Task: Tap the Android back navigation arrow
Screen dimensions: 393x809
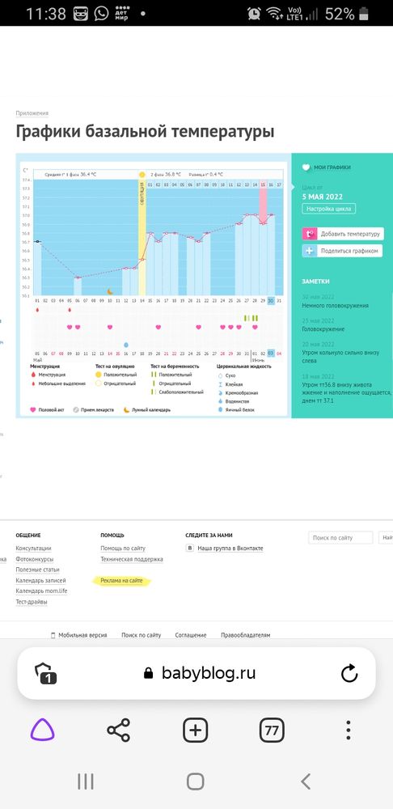Action: [x=306, y=781]
